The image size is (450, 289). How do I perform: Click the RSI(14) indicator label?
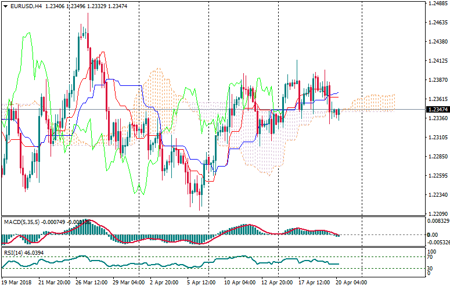coord(15,253)
